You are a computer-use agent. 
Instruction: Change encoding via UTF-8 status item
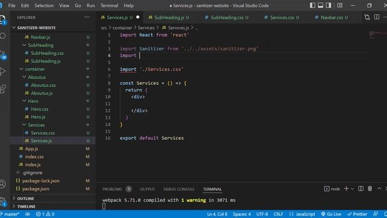tap(262, 214)
